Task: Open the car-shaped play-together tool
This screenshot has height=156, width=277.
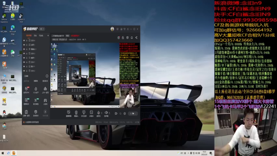Action: coord(45,90)
